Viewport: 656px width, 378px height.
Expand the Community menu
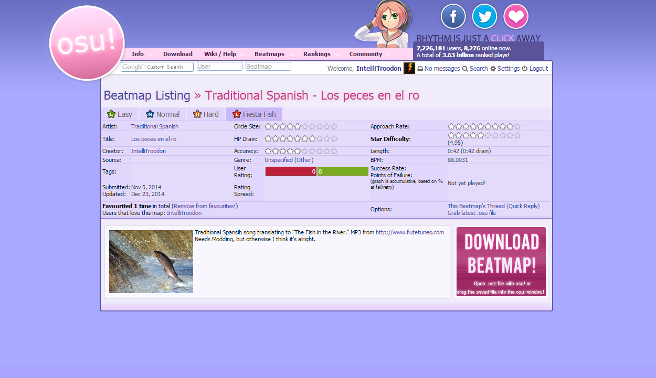[x=366, y=54]
